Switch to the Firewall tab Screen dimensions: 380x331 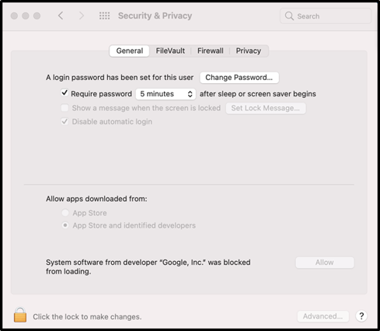[211, 51]
